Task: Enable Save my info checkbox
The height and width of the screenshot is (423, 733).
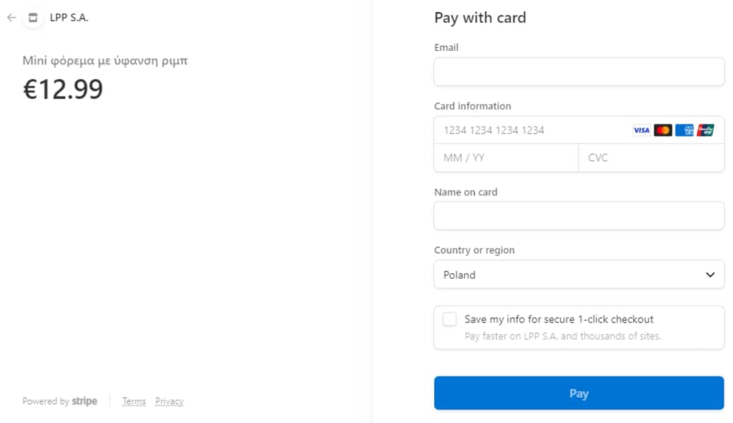Action: point(450,319)
